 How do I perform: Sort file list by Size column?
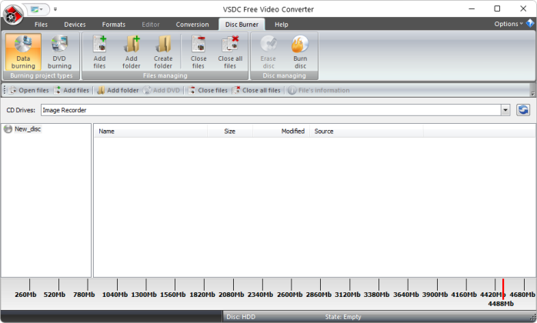pyautogui.click(x=230, y=132)
